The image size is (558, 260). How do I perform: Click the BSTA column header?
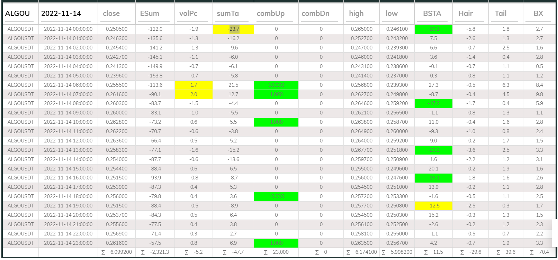tap(432, 13)
